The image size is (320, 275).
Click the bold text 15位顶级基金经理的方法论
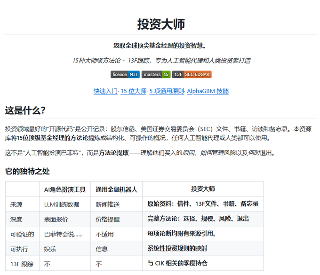[52, 138]
